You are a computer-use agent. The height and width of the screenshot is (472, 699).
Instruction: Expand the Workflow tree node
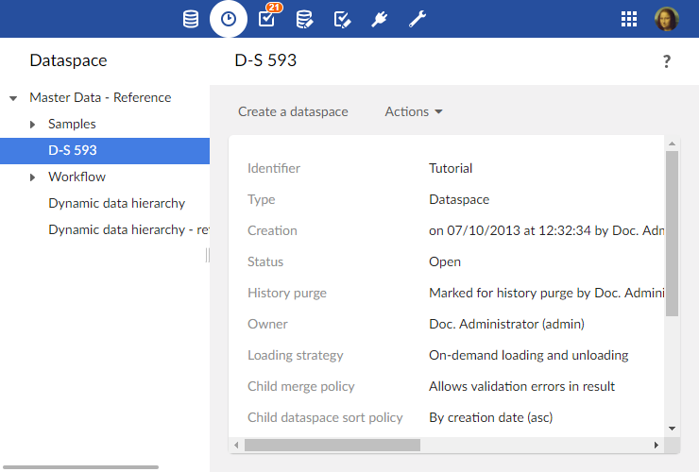click(32, 177)
